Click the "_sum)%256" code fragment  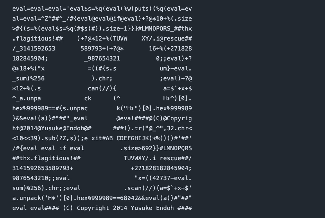coord(29,78)
